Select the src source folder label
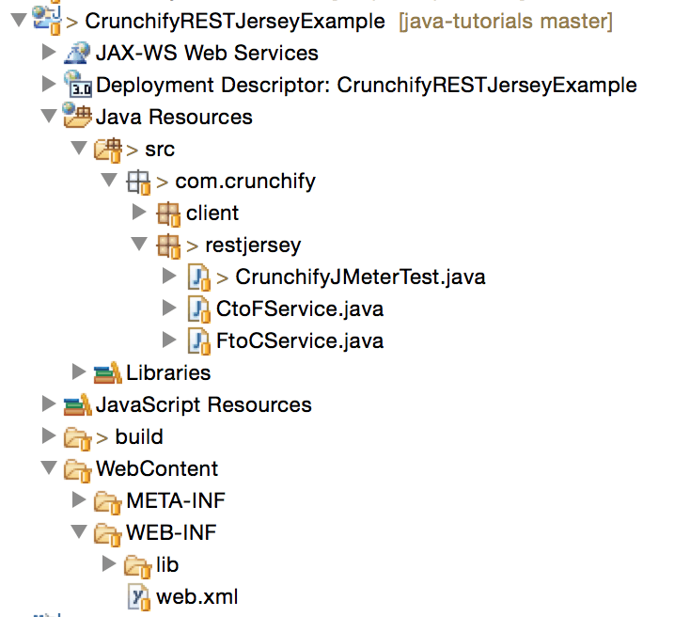The image size is (690, 617). pos(159,149)
